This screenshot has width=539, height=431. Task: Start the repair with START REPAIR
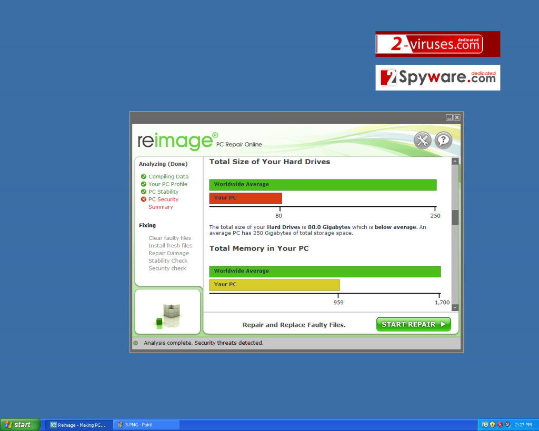pyautogui.click(x=414, y=325)
